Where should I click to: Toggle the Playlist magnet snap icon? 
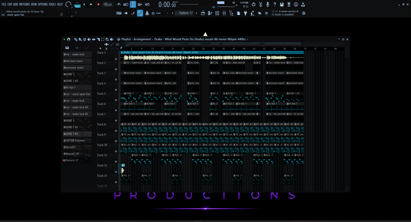pos(69,39)
